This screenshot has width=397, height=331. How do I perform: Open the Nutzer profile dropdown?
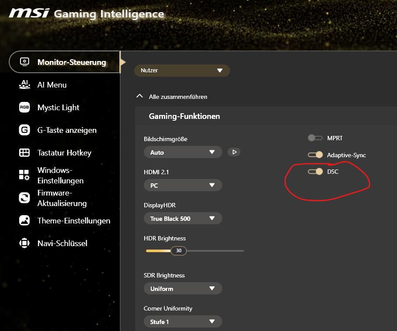[x=182, y=71]
